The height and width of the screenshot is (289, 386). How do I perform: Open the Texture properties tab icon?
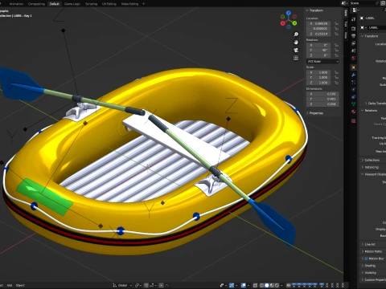[x=353, y=121]
